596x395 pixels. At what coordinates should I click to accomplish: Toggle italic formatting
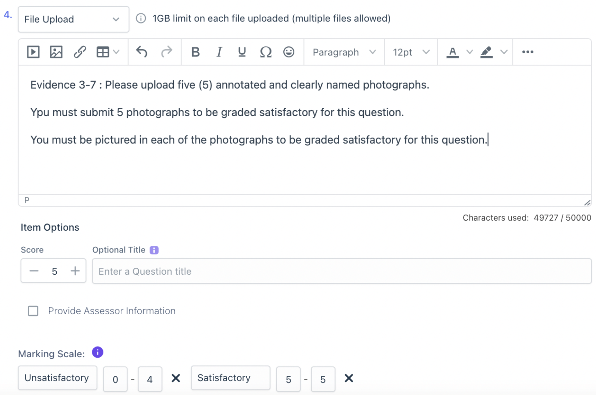219,52
